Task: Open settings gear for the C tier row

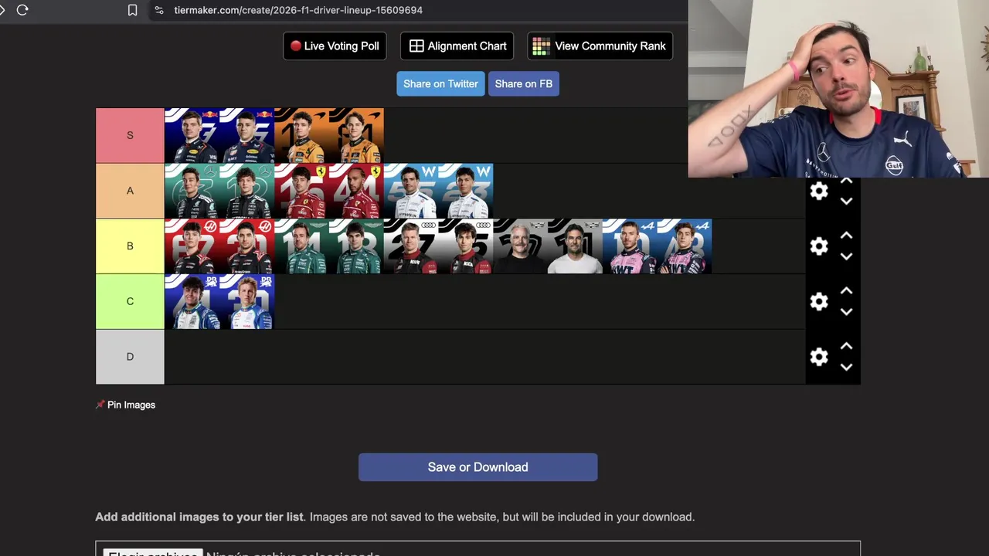Action: (819, 301)
